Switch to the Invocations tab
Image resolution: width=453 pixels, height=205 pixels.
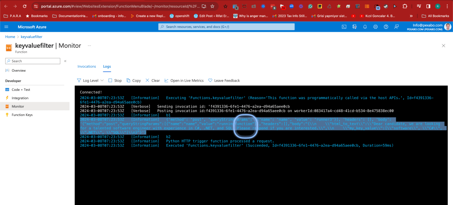point(87,66)
